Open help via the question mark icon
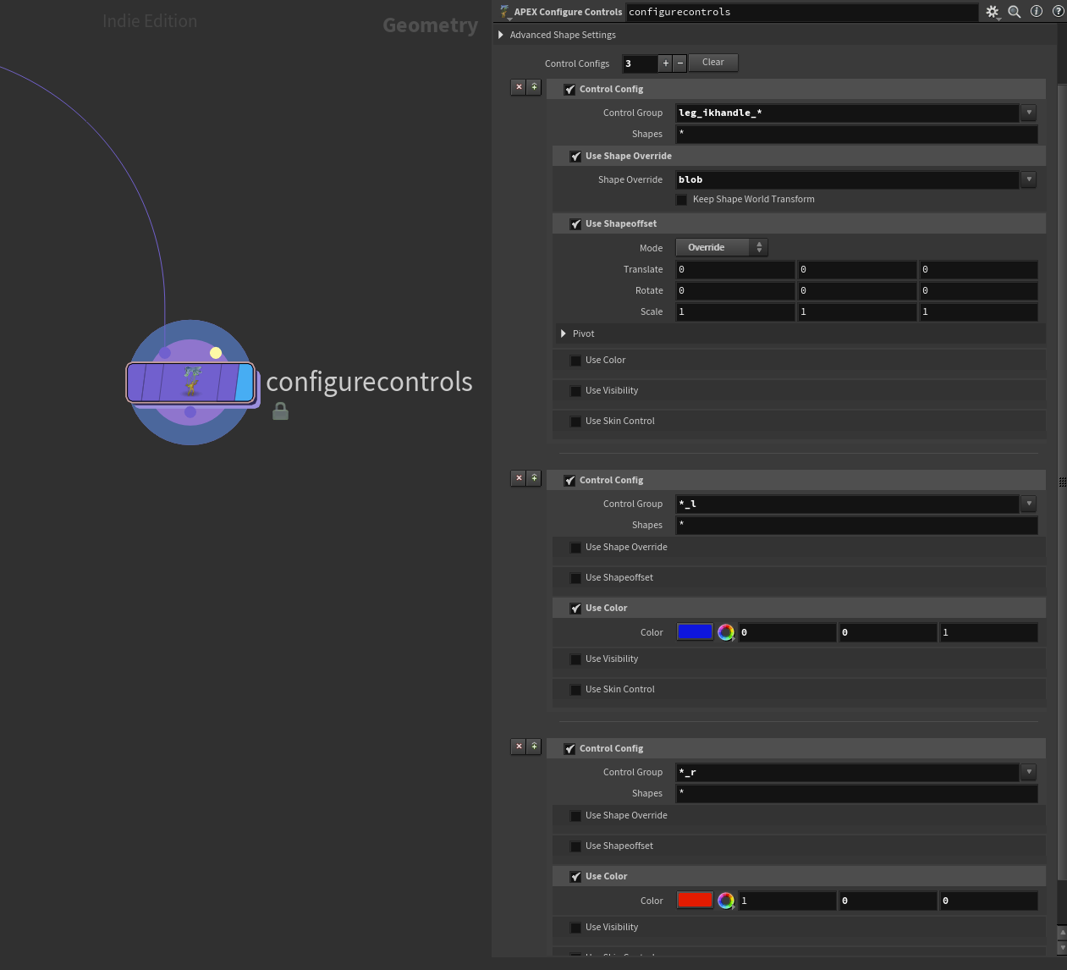1067x970 pixels. coord(1058,11)
